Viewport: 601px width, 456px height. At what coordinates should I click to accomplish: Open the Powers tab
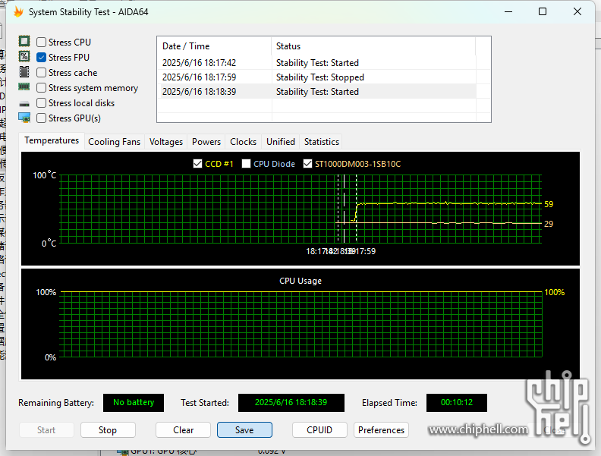206,142
